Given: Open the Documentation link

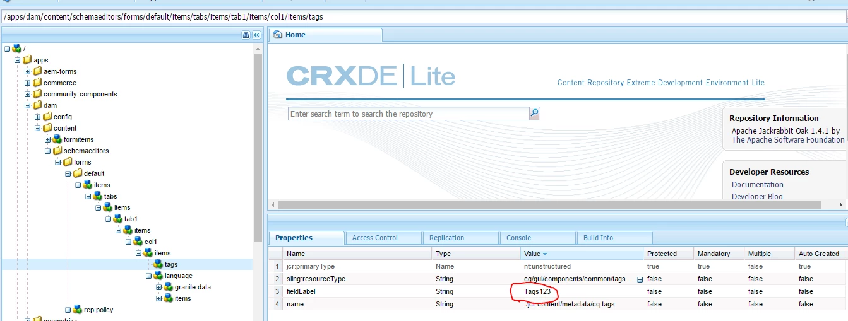Looking at the screenshot, I should pyautogui.click(x=758, y=185).
